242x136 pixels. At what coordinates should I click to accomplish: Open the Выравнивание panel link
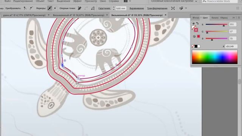137,8
